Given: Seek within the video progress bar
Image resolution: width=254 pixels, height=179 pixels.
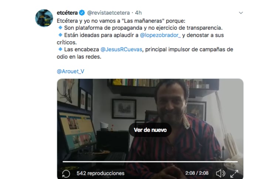Looking at the screenshot, I should (x=150, y=162).
